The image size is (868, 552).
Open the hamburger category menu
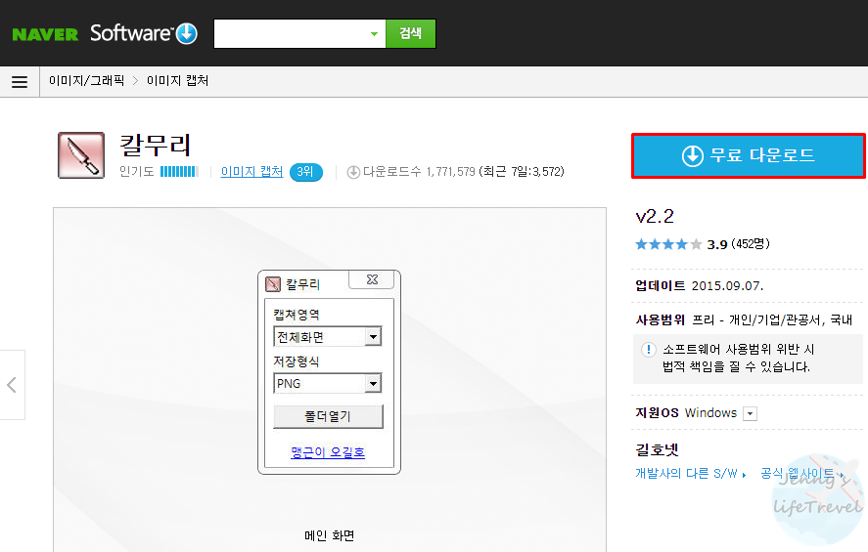point(20,82)
